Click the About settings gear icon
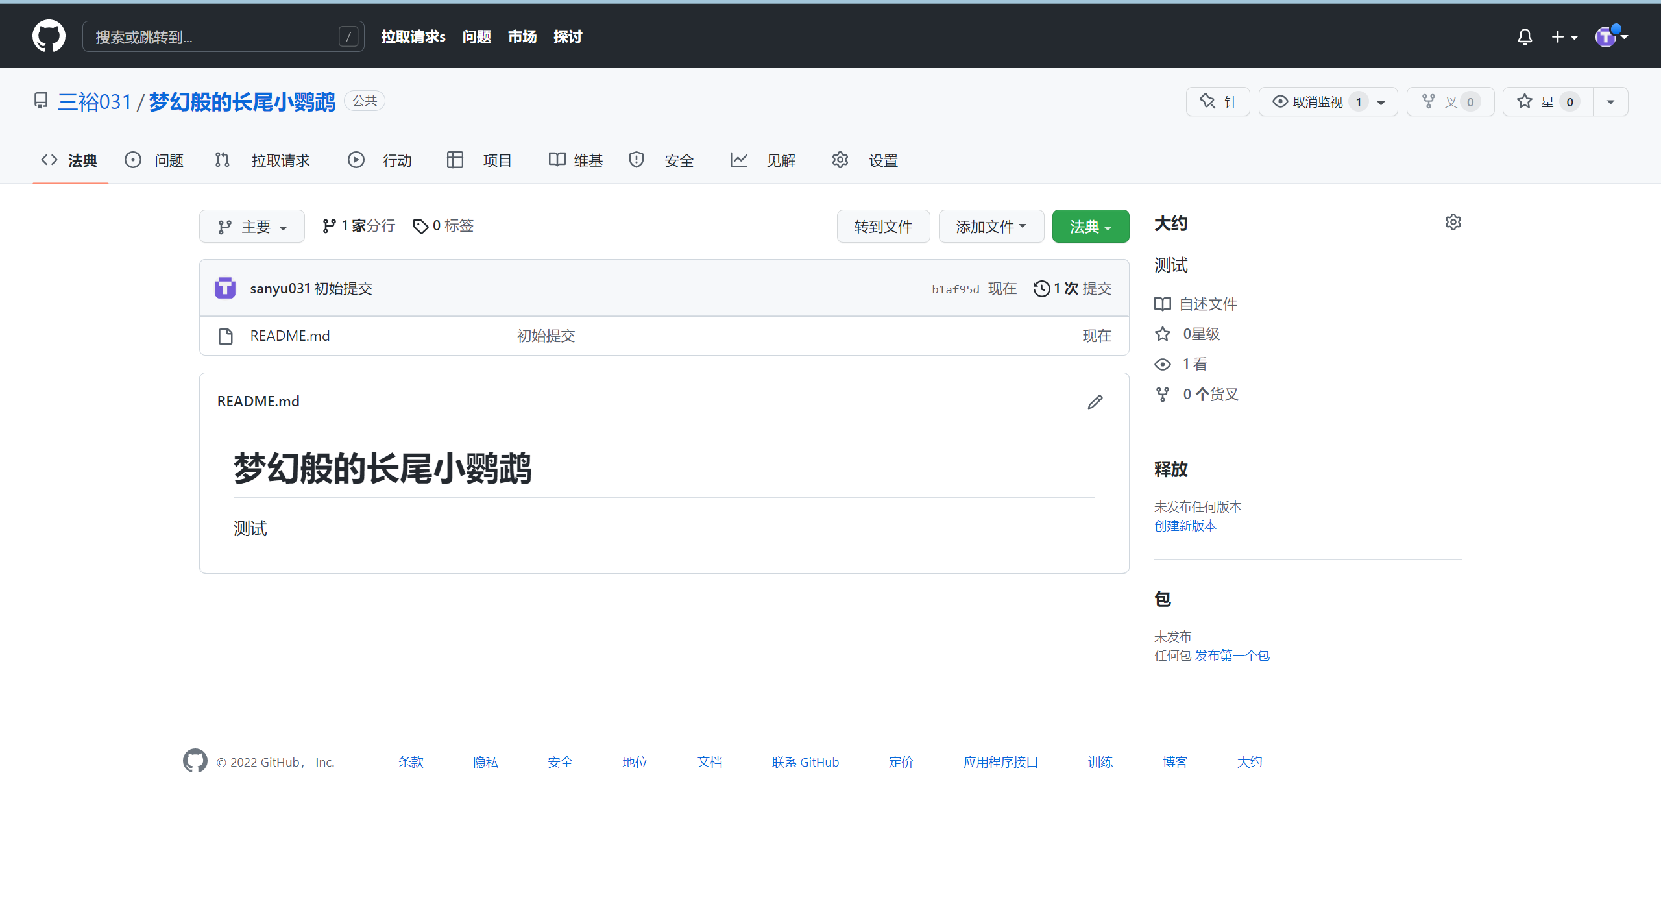 point(1453,223)
